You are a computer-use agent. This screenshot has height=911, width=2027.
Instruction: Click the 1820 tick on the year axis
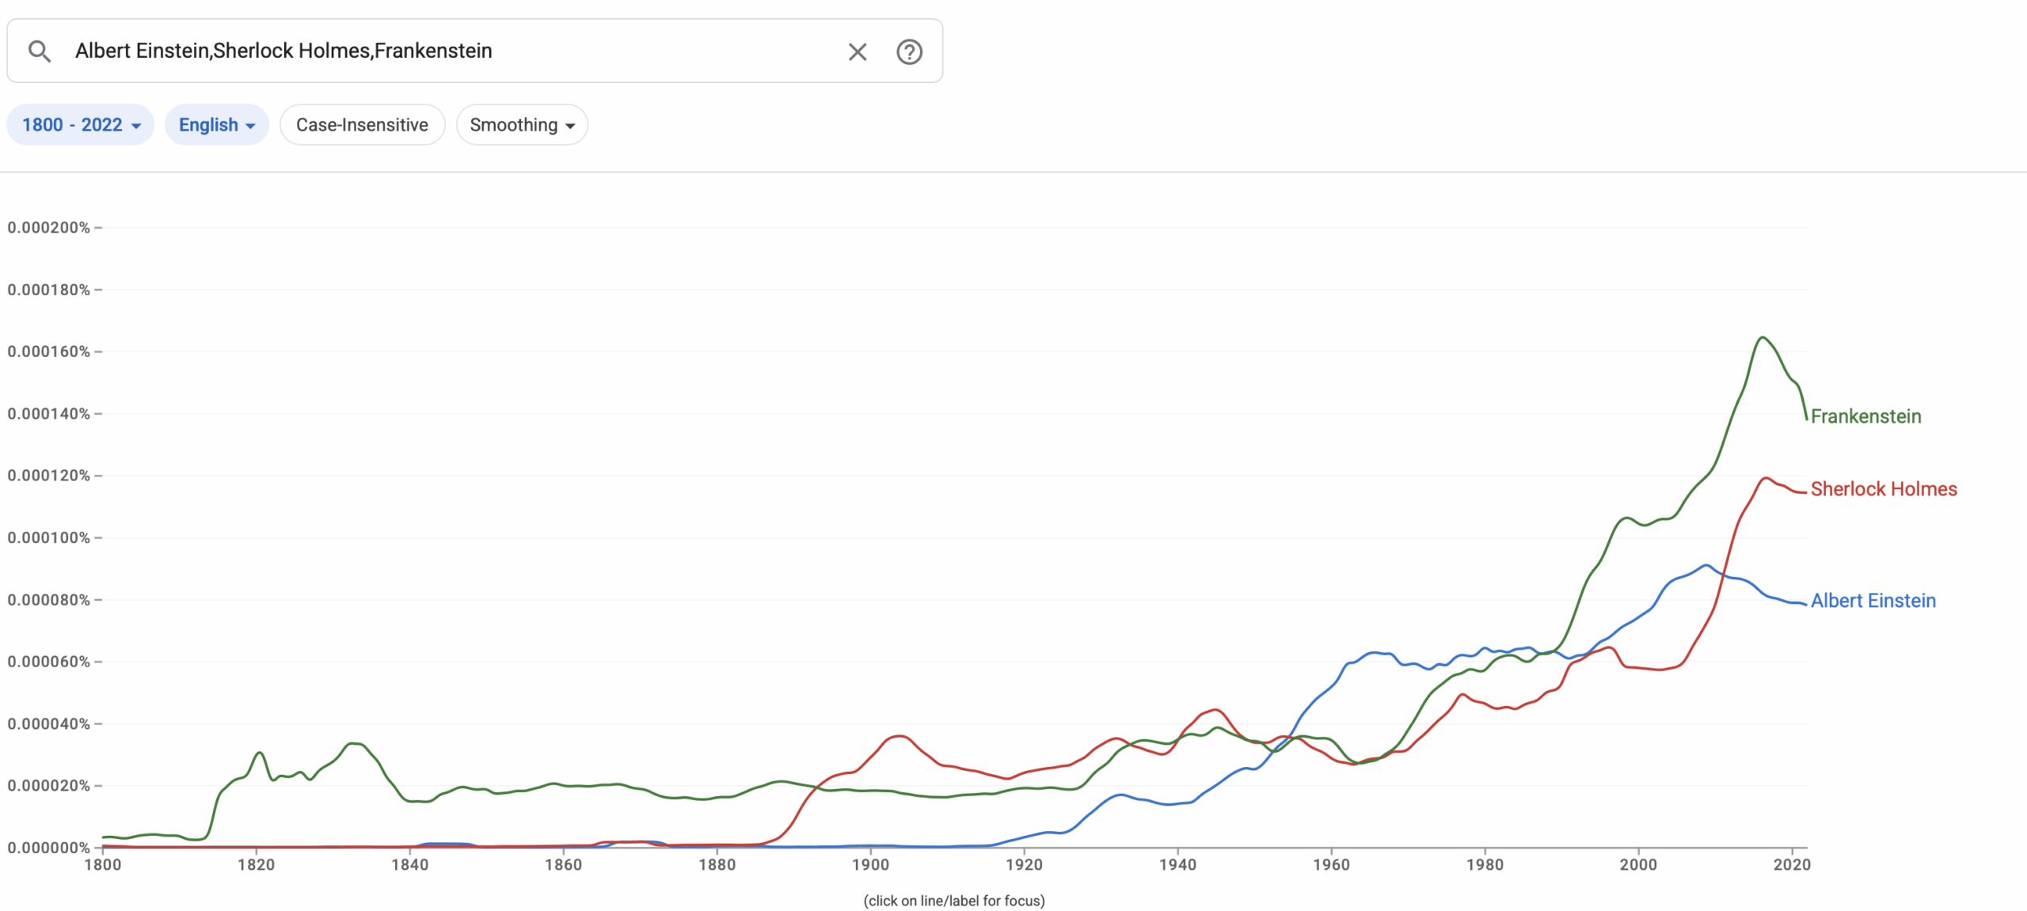[x=256, y=864]
